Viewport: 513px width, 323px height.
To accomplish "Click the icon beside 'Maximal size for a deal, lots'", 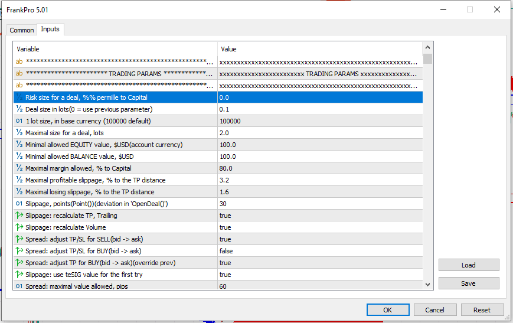I will (x=19, y=133).
